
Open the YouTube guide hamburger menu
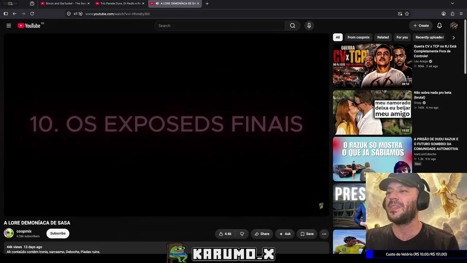point(9,26)
